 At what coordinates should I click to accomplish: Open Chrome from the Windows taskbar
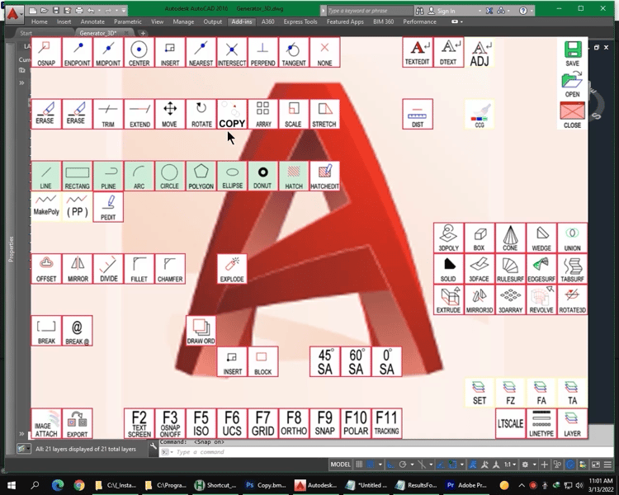tap(79, 485)
